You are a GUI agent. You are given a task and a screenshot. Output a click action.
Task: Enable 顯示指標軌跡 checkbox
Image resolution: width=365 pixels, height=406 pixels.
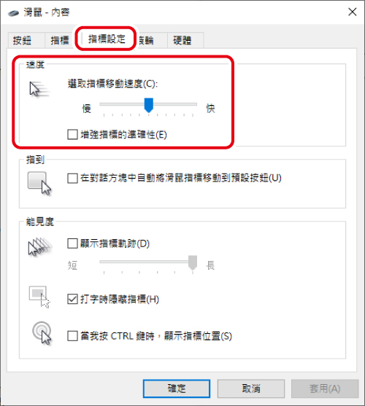[x=72, y=243]
